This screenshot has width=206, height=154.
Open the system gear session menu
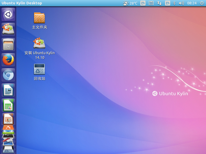pyautogui.click(x=201, y=3)
